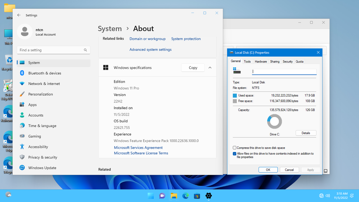This screenshot has width=359, height=202.
Task: Click Details in the disk properties
Action: coord(306,133)
